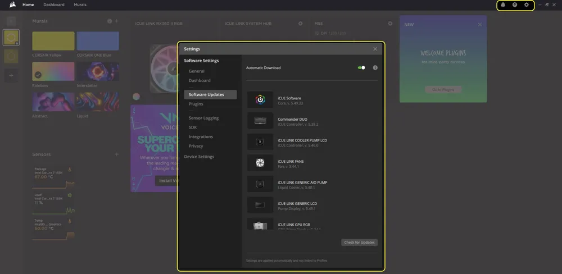Switch to the Murals top tab
This screenshot has width=562, height=274.
[80, 5]
